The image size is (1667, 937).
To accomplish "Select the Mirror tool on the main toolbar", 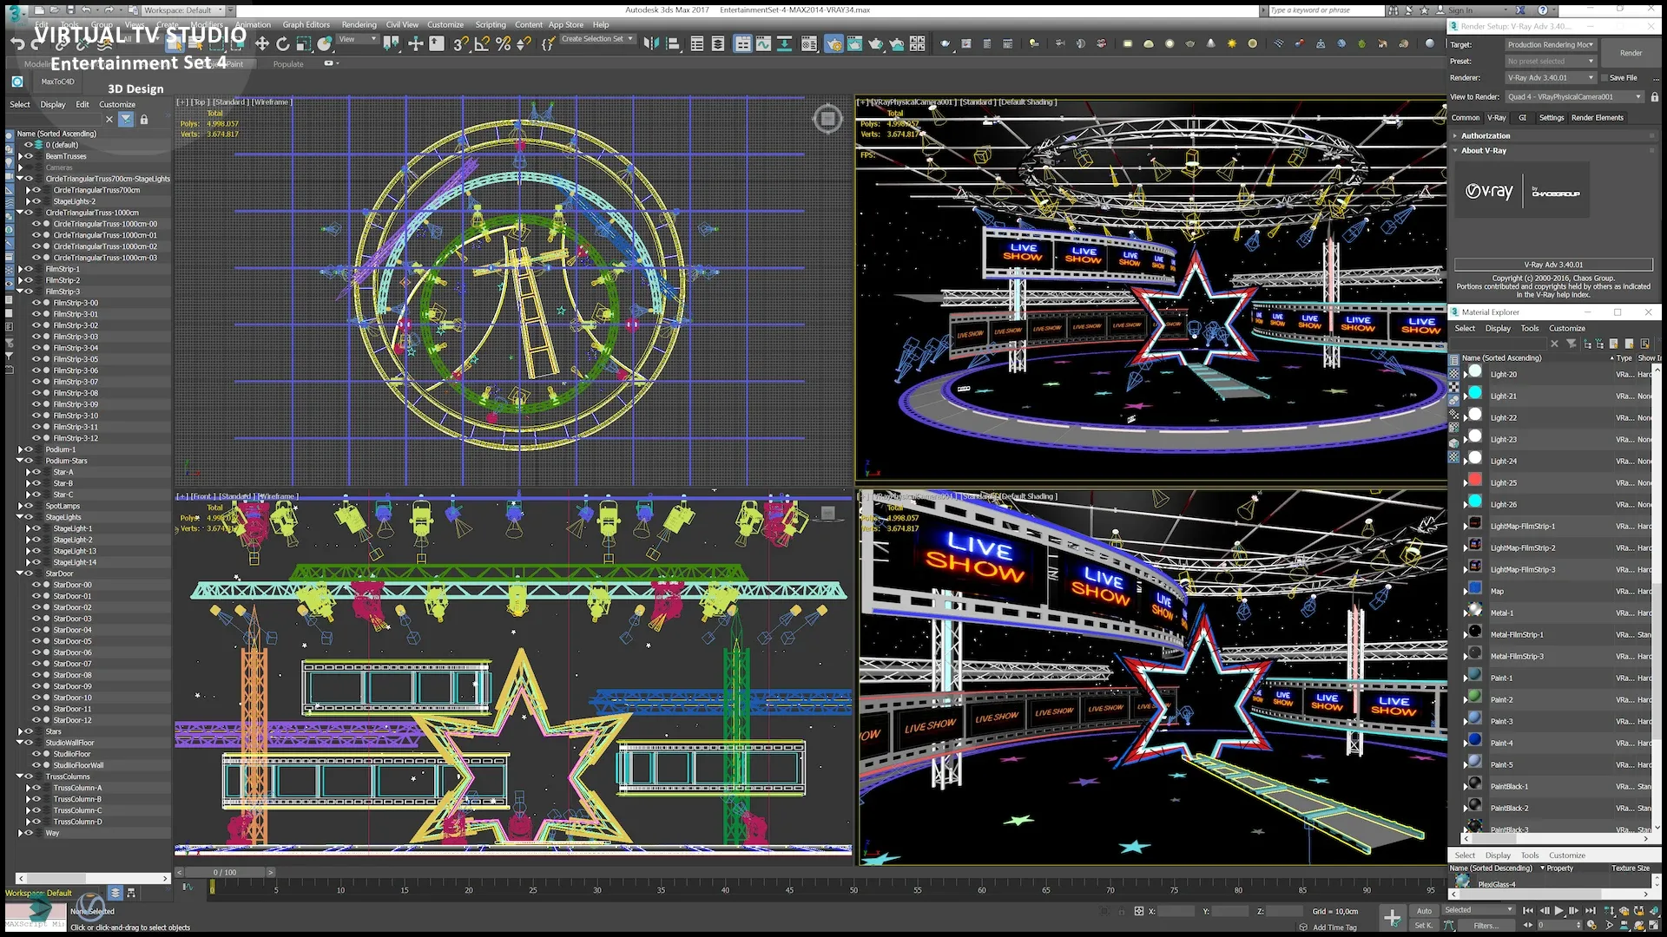I will point(652,42).
